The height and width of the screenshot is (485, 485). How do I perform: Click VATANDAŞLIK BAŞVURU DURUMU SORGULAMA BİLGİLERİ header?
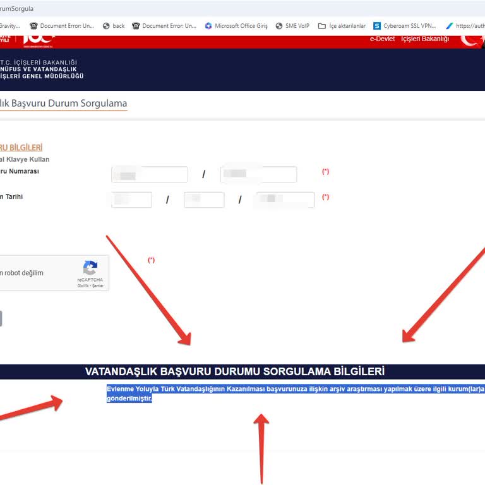(235, 371)
